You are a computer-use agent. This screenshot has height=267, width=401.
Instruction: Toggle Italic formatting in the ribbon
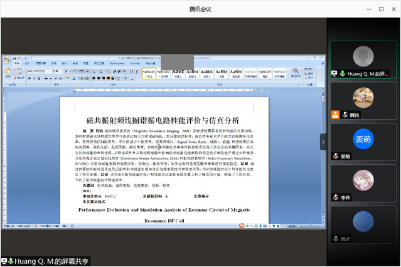[35, 78]
